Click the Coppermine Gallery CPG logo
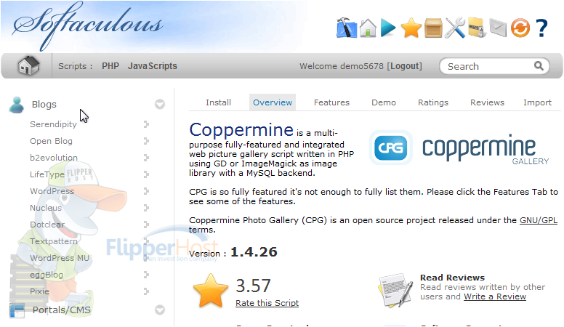Viewport: 564px width, 327px height. tap(459, 148)
